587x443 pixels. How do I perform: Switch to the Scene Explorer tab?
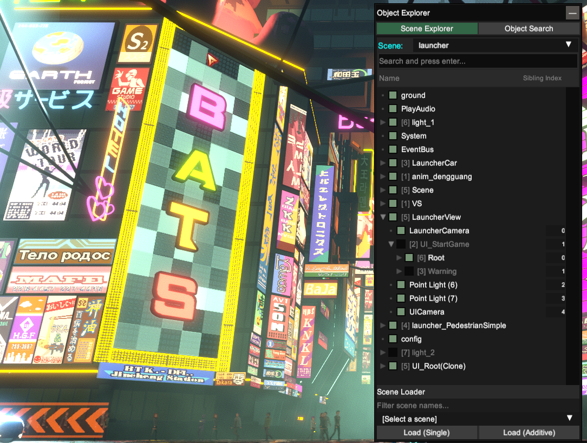427,29
